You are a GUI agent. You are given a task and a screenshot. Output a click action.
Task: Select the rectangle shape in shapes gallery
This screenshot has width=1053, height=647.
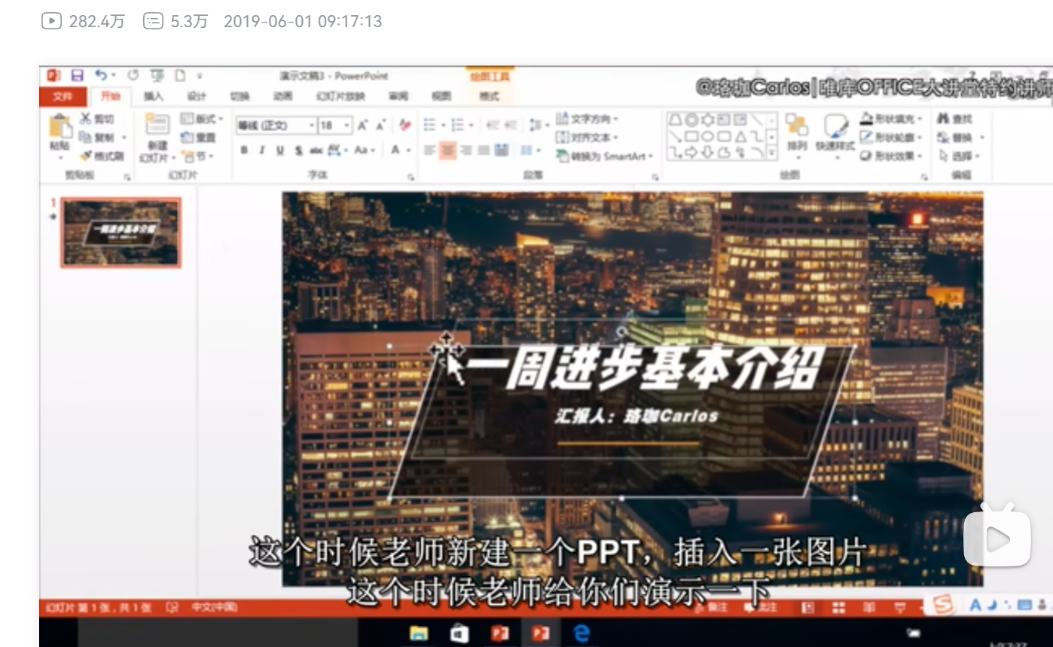(691, 136)
